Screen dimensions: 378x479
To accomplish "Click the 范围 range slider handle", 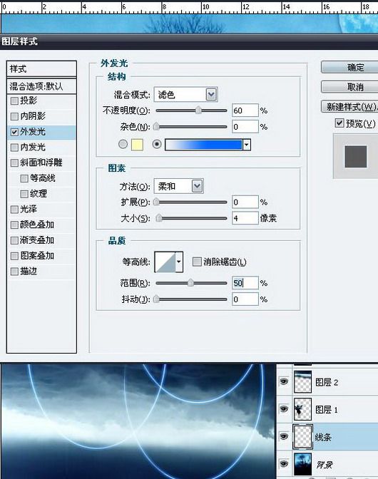I will (x=190, y=282).
